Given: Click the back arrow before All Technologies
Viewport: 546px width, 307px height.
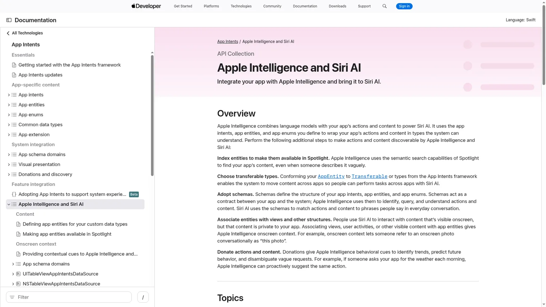Looking at the screenshot, I should 8,33.
